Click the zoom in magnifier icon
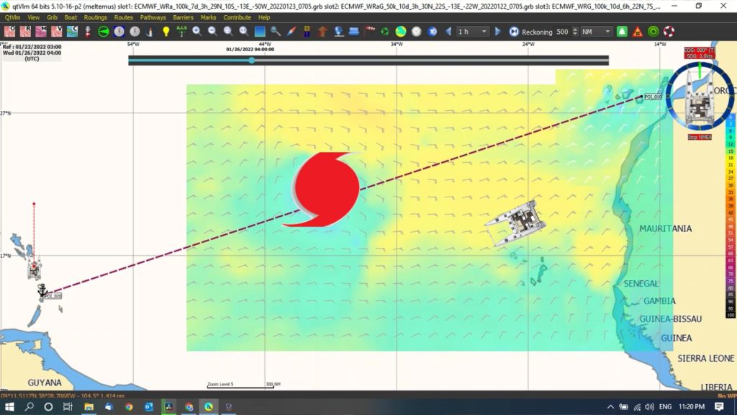Viewport: 737px width, 415px height. (196, 32)
